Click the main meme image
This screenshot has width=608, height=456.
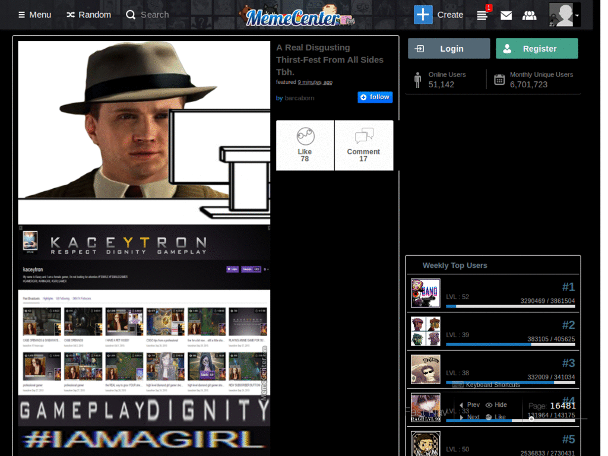[x=144, y=248]
